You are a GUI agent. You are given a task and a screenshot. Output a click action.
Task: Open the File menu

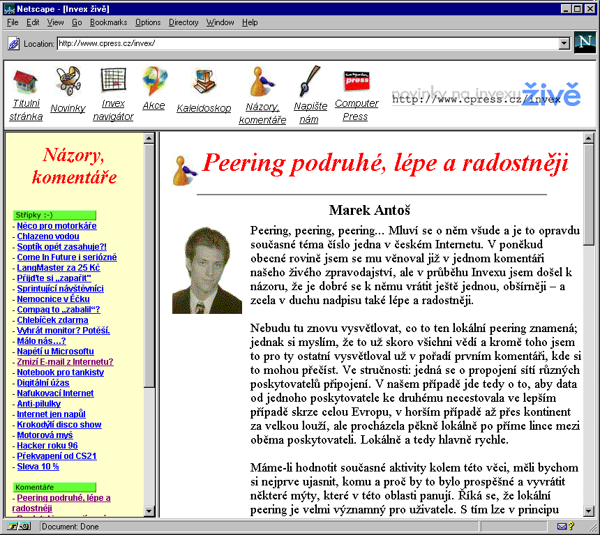[13, 22]
